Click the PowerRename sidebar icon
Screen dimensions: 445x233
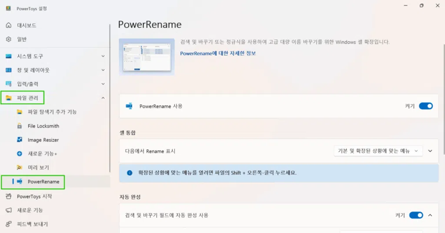19,181
